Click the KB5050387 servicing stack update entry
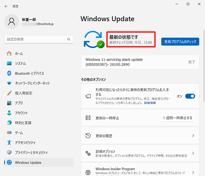Screen dimensions: 205x176 click(140, 62)
